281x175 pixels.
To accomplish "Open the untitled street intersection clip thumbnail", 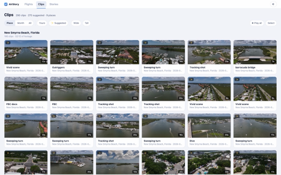I will [26, 162].
